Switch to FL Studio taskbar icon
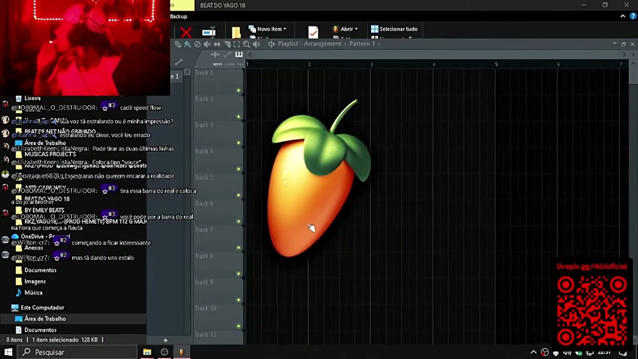Viewport: 638px width, 359px height. tap(181, 352)
